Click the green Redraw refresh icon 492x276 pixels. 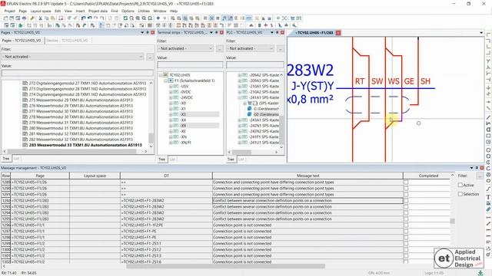coord(125,18)
